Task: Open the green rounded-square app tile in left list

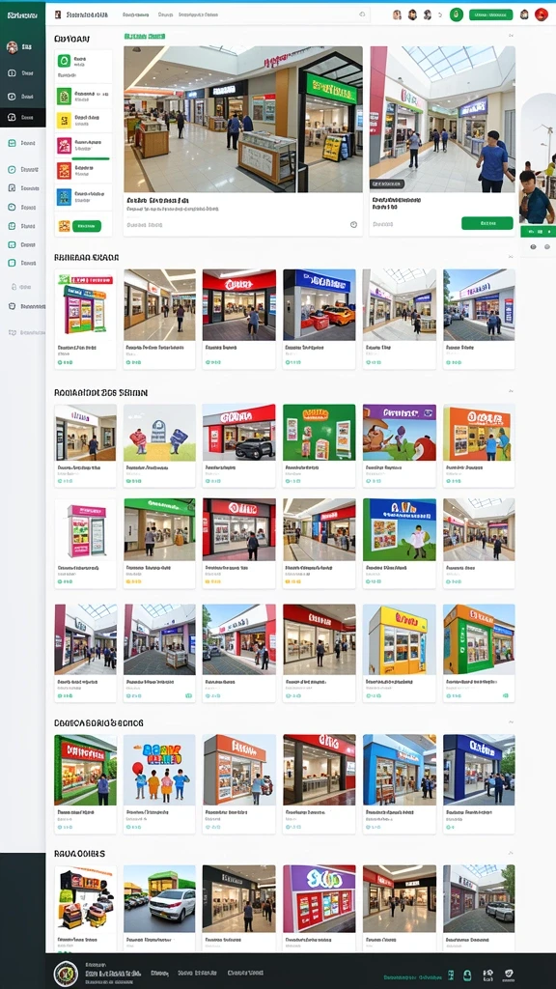Action: (x=64, y=61)
